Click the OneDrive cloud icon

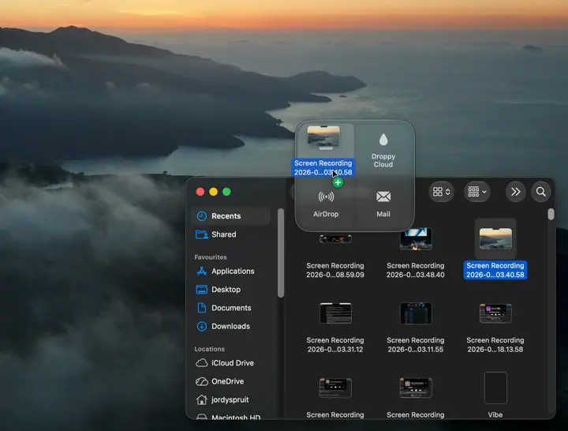(202, 381)
